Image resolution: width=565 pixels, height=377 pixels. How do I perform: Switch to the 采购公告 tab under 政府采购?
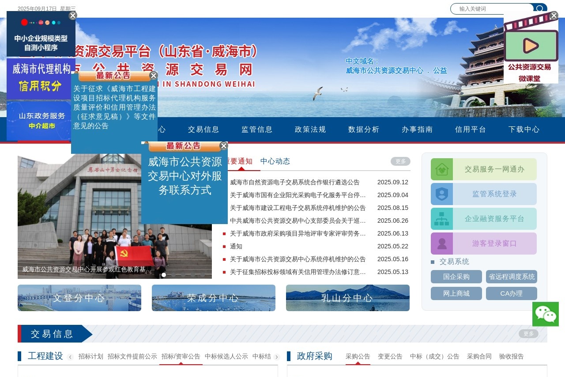[x=357, y=357]
